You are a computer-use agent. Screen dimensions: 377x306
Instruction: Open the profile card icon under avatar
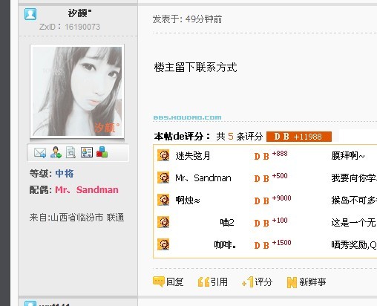pos(87,152)
